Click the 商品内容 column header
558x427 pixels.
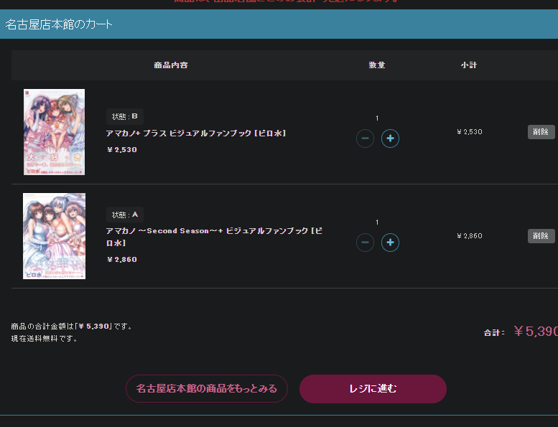pyautogui.click(x=171, y=65)
